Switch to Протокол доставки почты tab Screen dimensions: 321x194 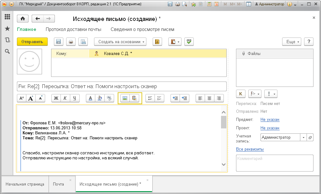coord(73,29)
